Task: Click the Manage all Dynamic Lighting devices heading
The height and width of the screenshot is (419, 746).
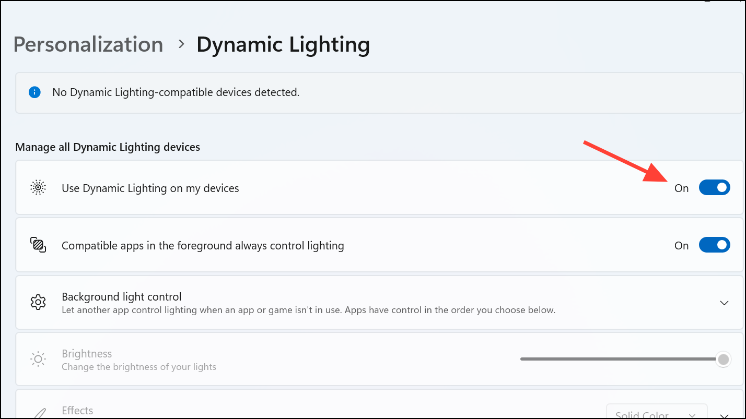Action: [x=108, y=147]
